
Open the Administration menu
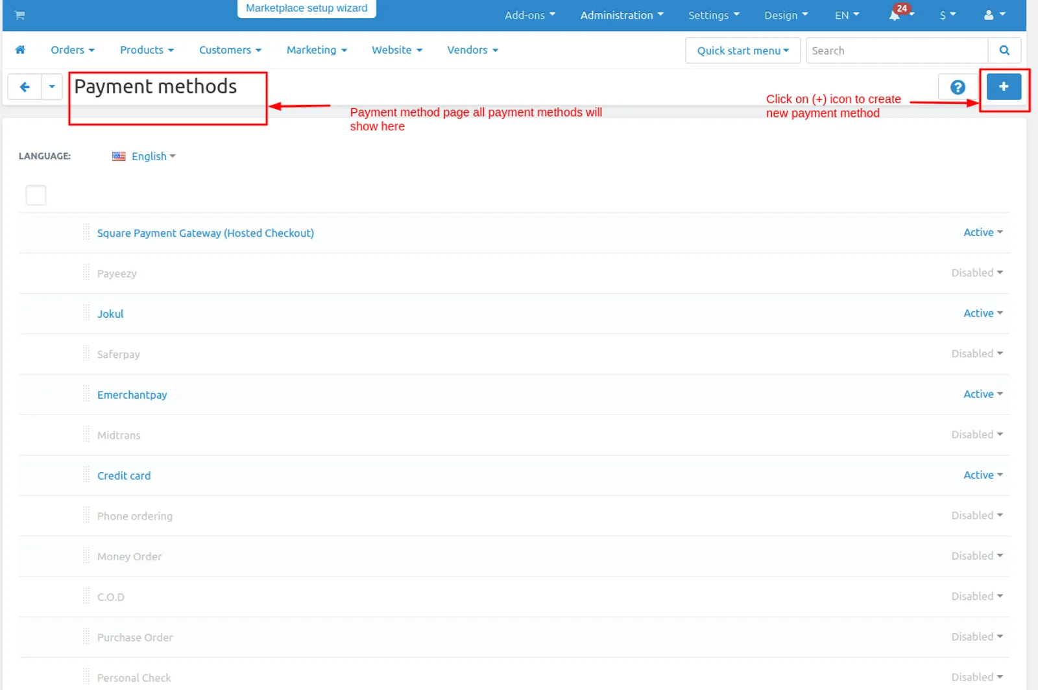click(x=622, y=15)
